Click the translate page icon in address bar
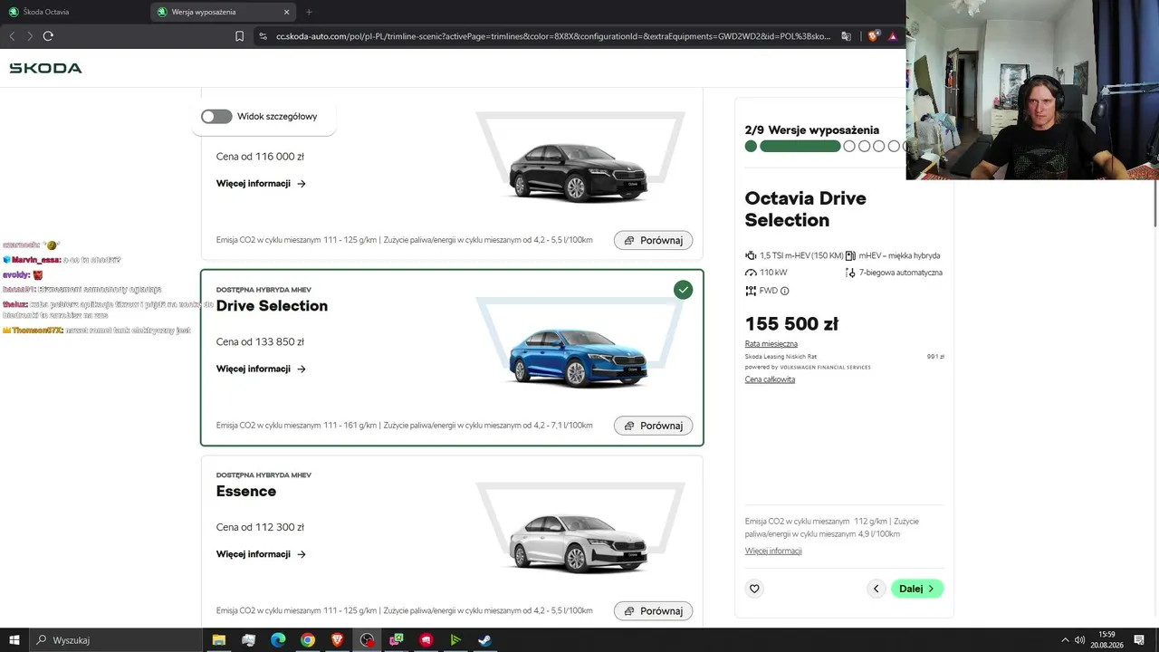 (846, 36)
